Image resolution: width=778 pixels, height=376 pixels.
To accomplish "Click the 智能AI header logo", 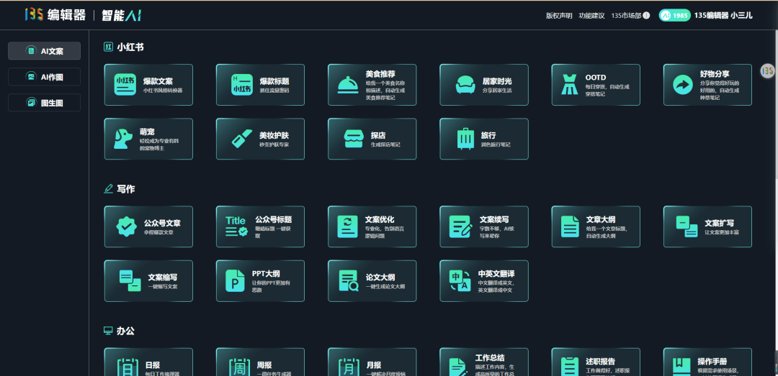I will click(122, 15).
